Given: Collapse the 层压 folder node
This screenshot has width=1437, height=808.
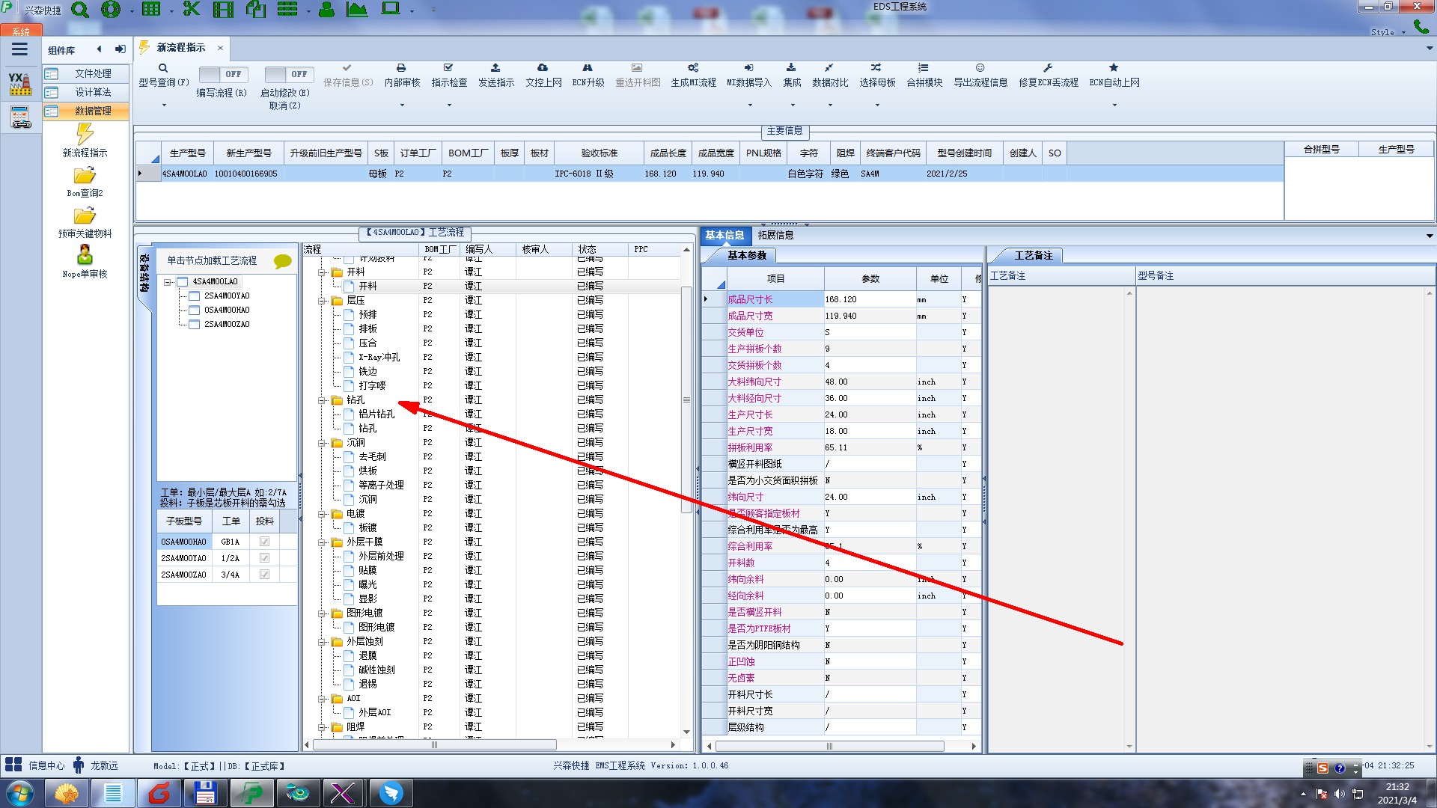Looking at the screenshot, I should tap(323, 301).
